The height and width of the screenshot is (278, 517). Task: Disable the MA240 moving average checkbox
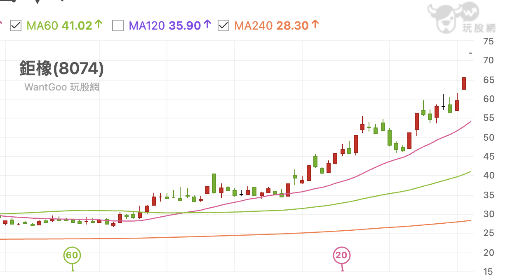click(x=223, y=25)
